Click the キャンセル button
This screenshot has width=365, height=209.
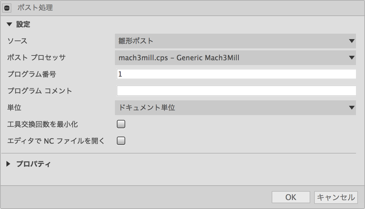point(336,197)
